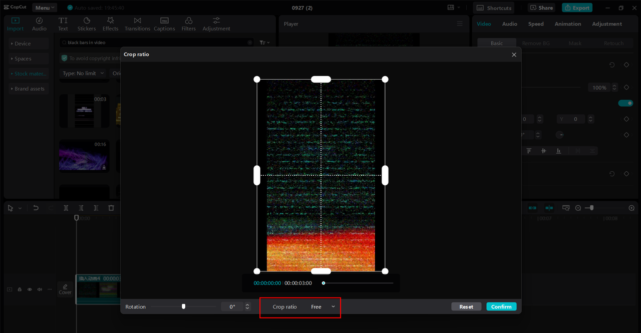This screenshot has height=333, width=641.
Task: Toggle track visibility eye icon
Action: tap(30, 289)
